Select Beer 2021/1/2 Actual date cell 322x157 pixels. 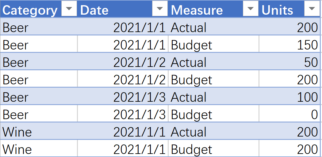point(123,61)
